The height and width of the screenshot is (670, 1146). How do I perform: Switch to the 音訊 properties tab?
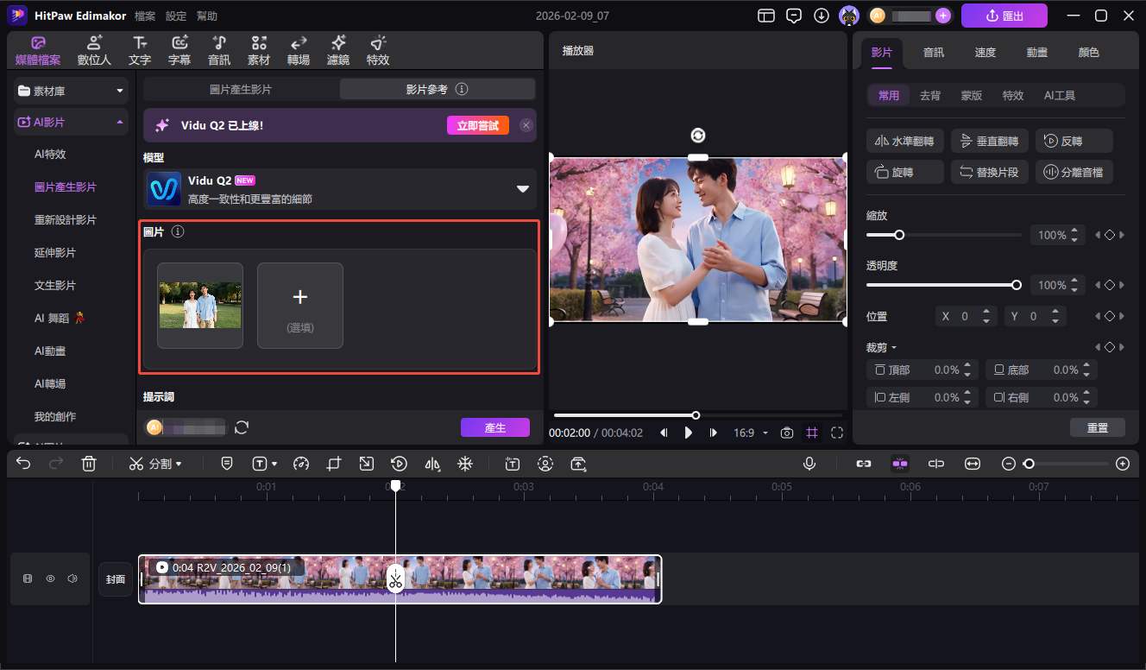click(933, 52)
